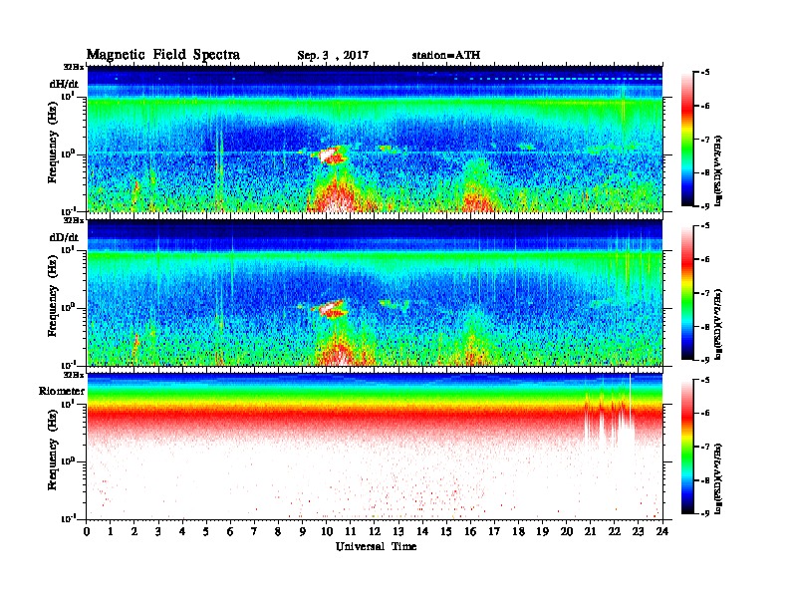Image resolution: width=789 pixels, height=610 pixels.
Task: Click hour "16" on the time axis
Action: click(x=470, y=532)
